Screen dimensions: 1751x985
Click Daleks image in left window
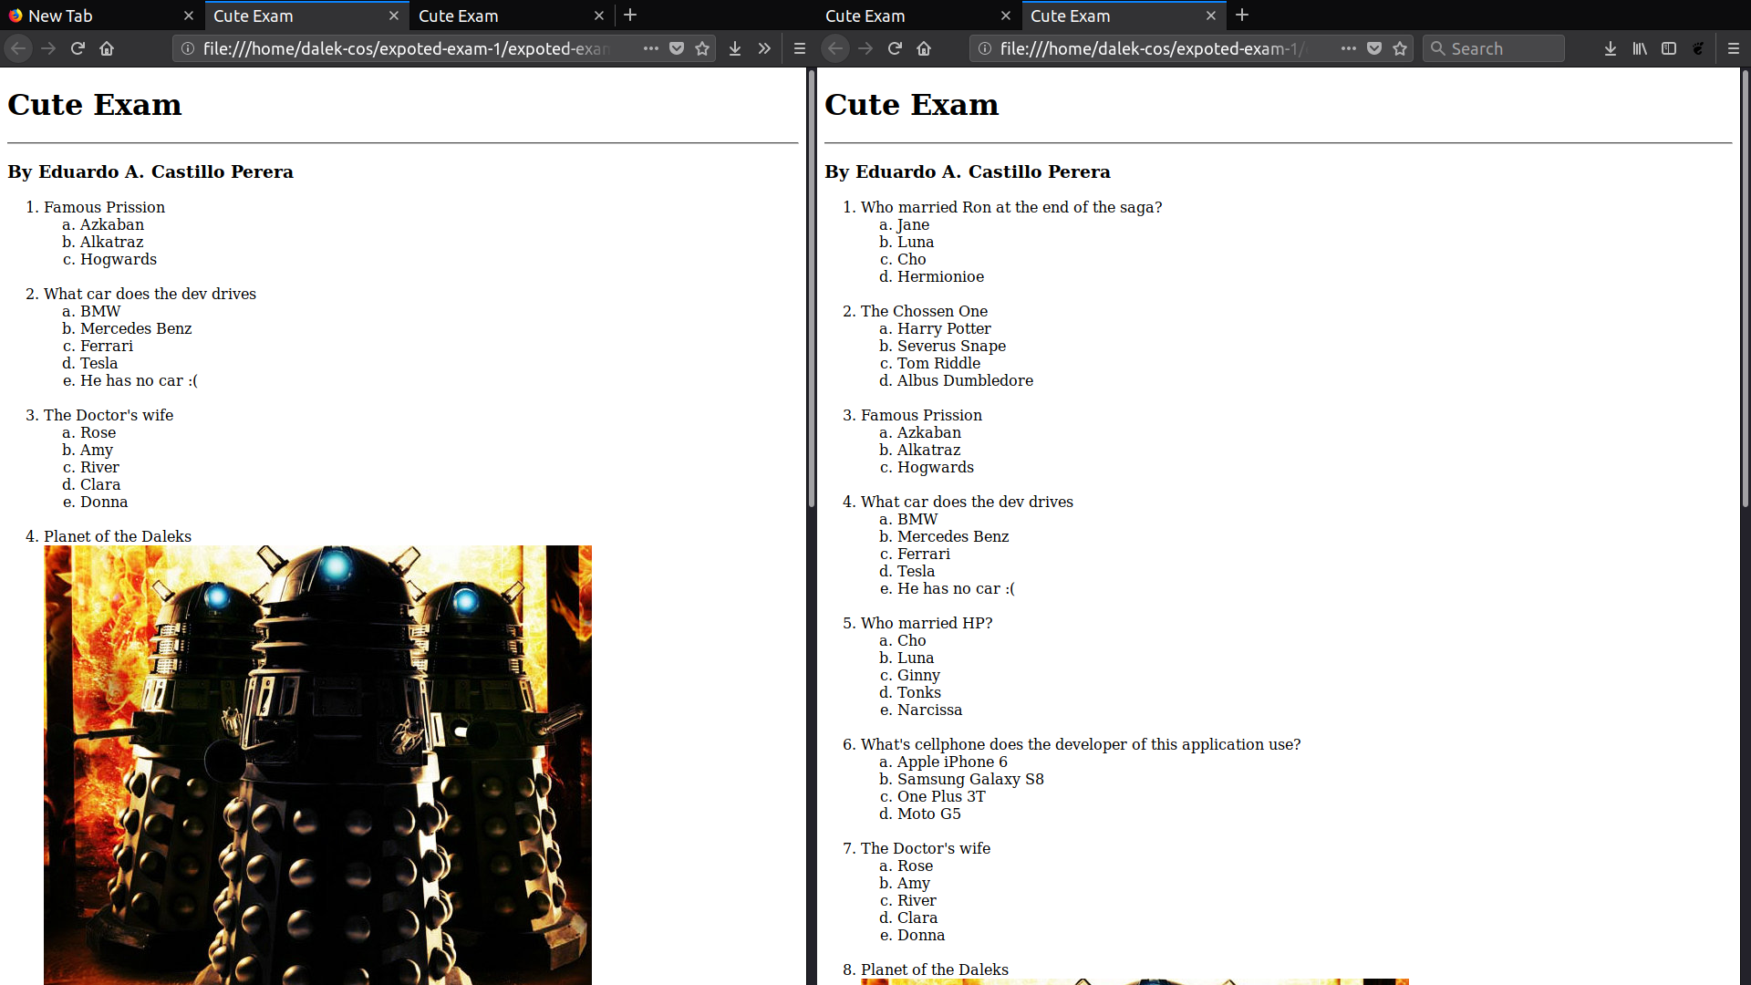(x=317, y=764)
